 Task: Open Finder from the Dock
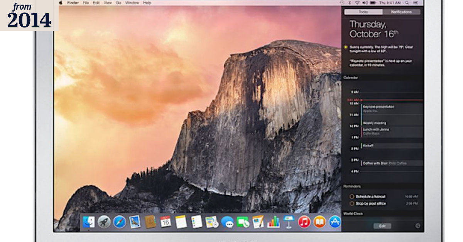pyautogui.click(x=88, y=222)
